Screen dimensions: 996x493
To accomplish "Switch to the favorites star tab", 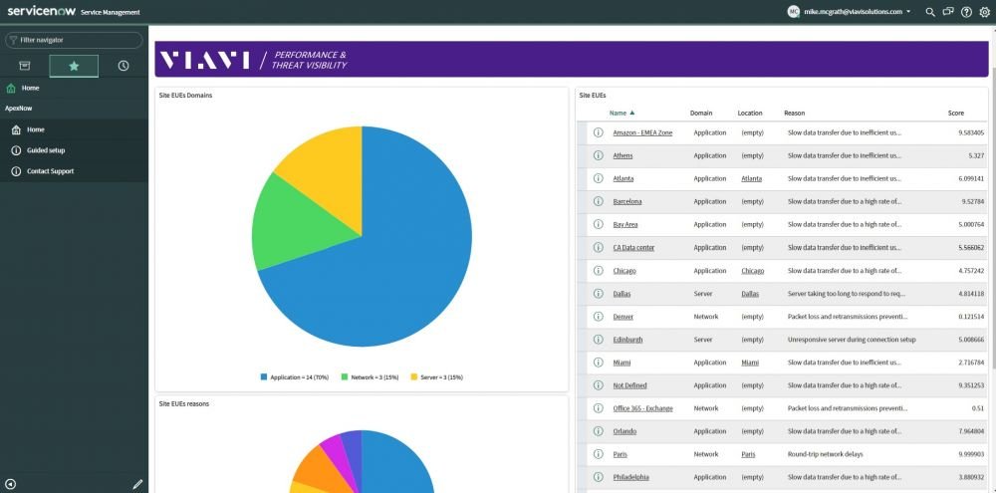I will tap(74, 66).
